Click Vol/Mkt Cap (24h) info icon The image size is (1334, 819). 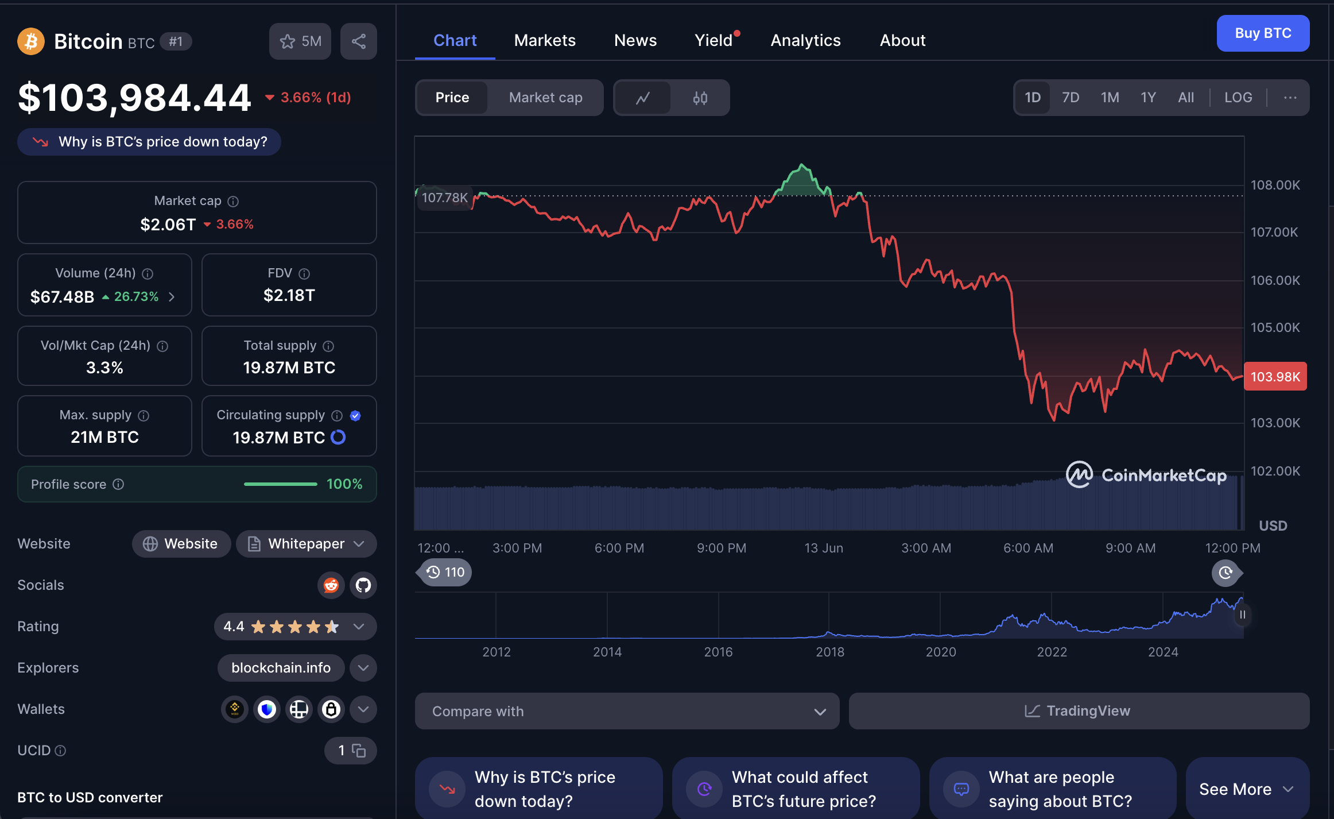coord(162,346)
